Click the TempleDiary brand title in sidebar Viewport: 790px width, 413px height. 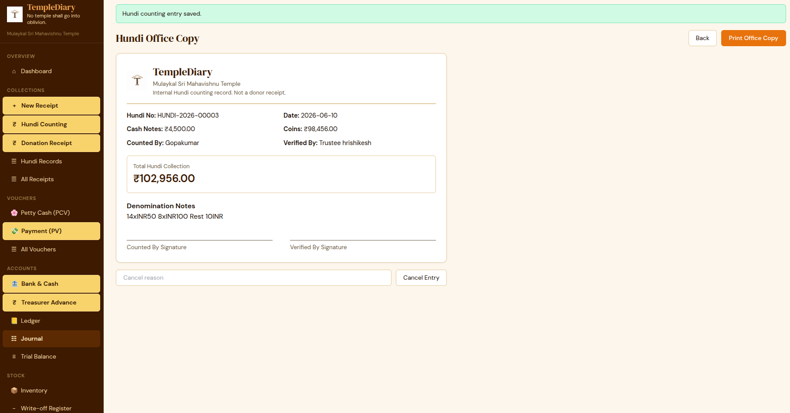[x=51, y=7]
